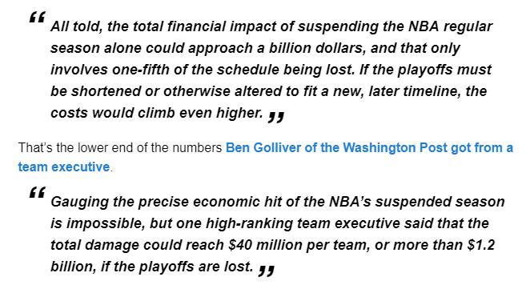Viewport: 530px width, 289px height.
Task: Click the words 'suspended season' in the second quote
Action: pos(440,202)
